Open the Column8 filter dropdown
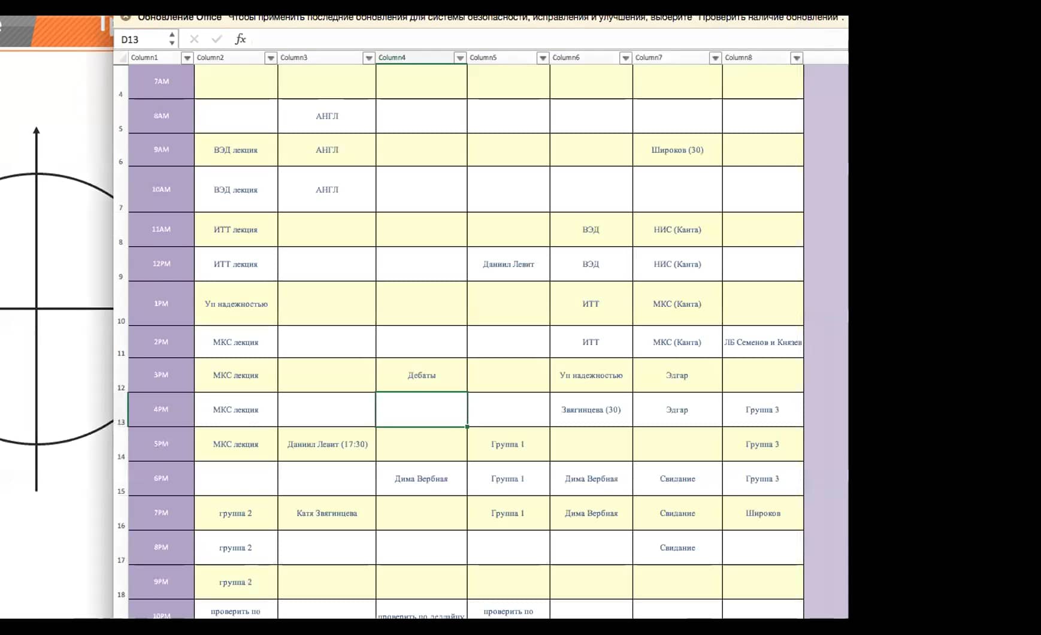1041x635 pixels. point(797,58)
